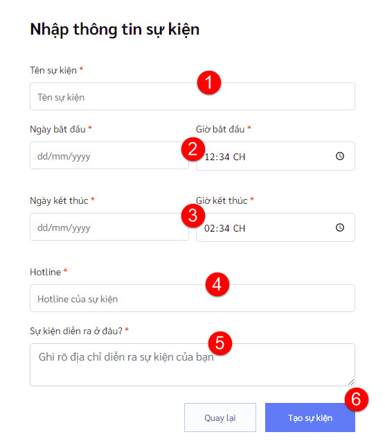Open the Ngày bắt đầu date field
The height and width of the screenshot is (448, 385).
(x=109, y=155)
